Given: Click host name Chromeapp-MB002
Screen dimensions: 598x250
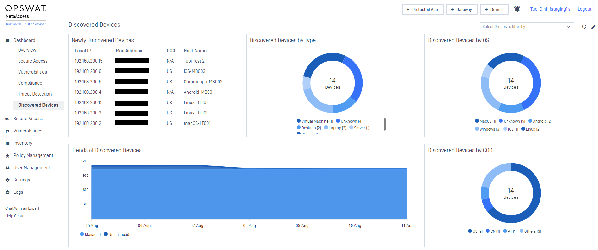Looking at the screenshot, I should pyautogui.click(x=203, y=82).
